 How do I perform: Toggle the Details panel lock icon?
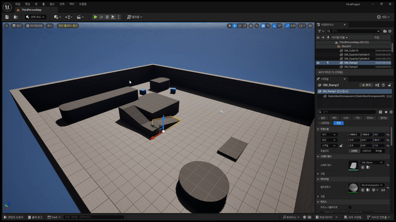(390, 85)
